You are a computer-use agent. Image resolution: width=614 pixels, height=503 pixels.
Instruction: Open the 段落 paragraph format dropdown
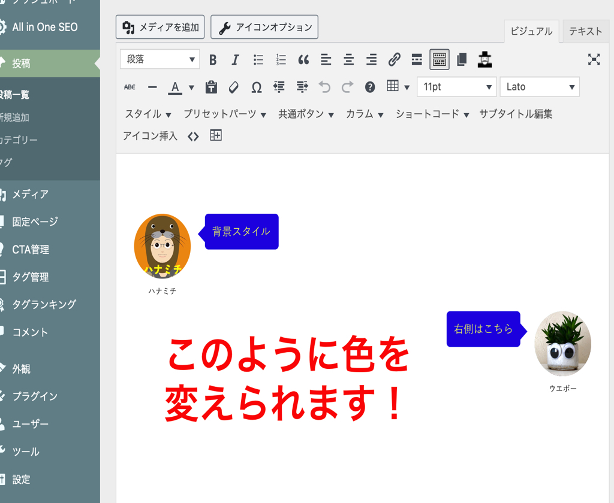click(159, 59)
